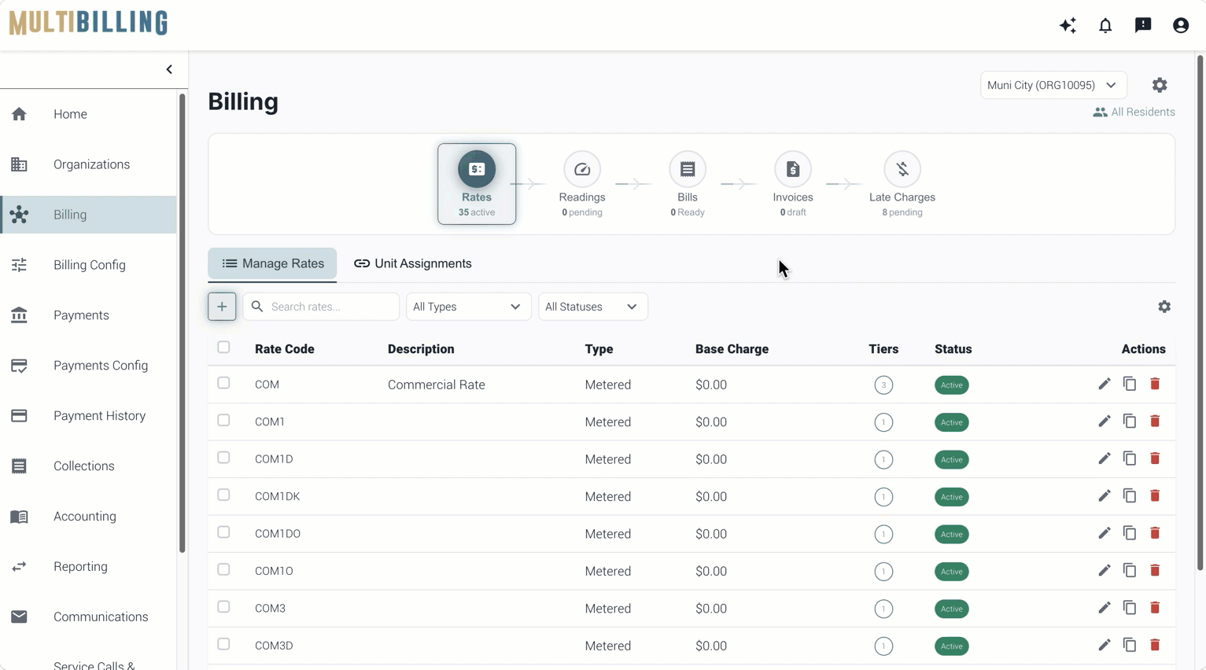The width and height of the screenshot is (1206, 670).
Task: Open the user account profile icon
Action: [1181, 25]
